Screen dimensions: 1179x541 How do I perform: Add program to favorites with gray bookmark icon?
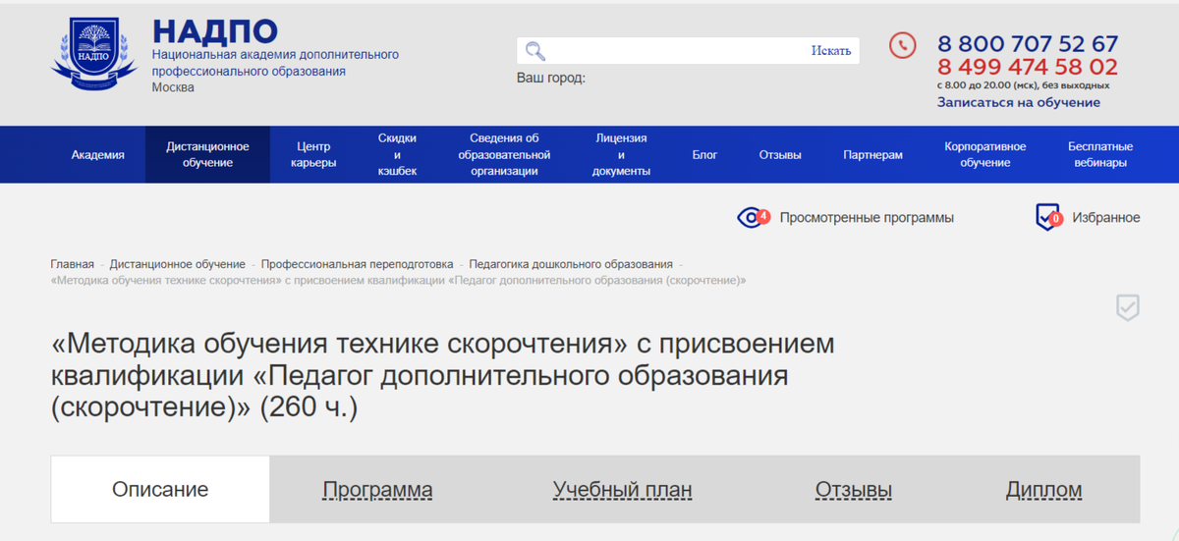pos(1128,307)
